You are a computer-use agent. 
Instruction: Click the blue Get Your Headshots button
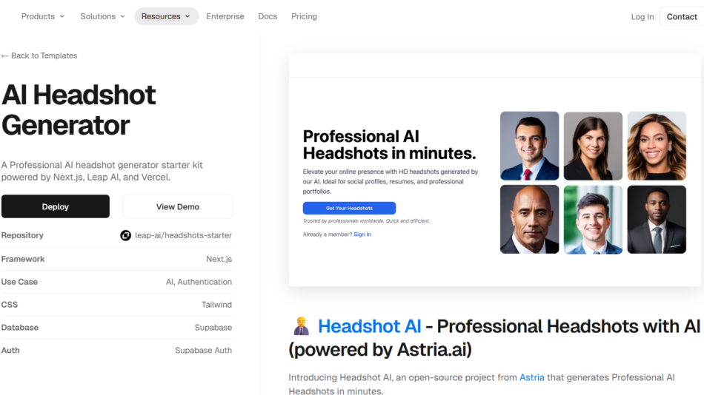(x=349, y=209)
